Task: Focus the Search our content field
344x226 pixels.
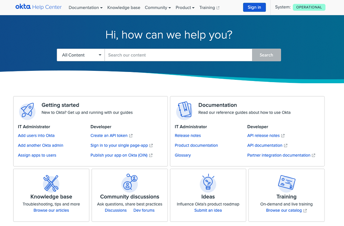Action: 178,55
